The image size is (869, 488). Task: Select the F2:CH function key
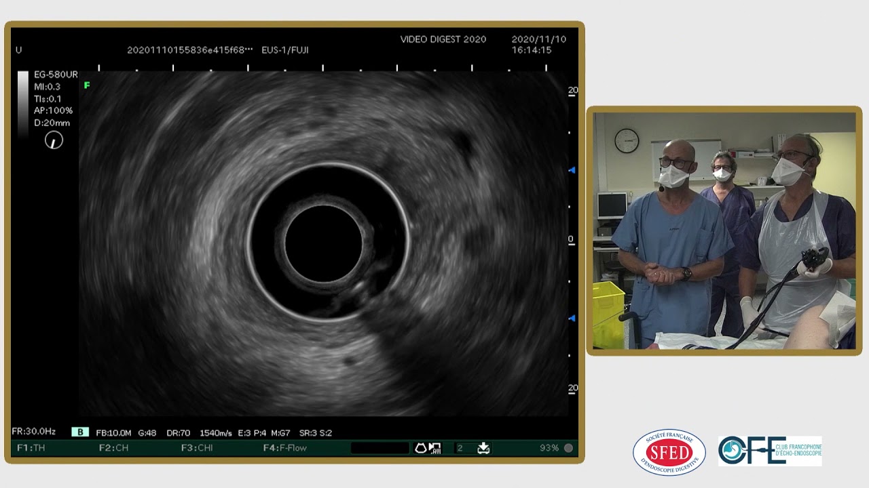coord(113,448)
